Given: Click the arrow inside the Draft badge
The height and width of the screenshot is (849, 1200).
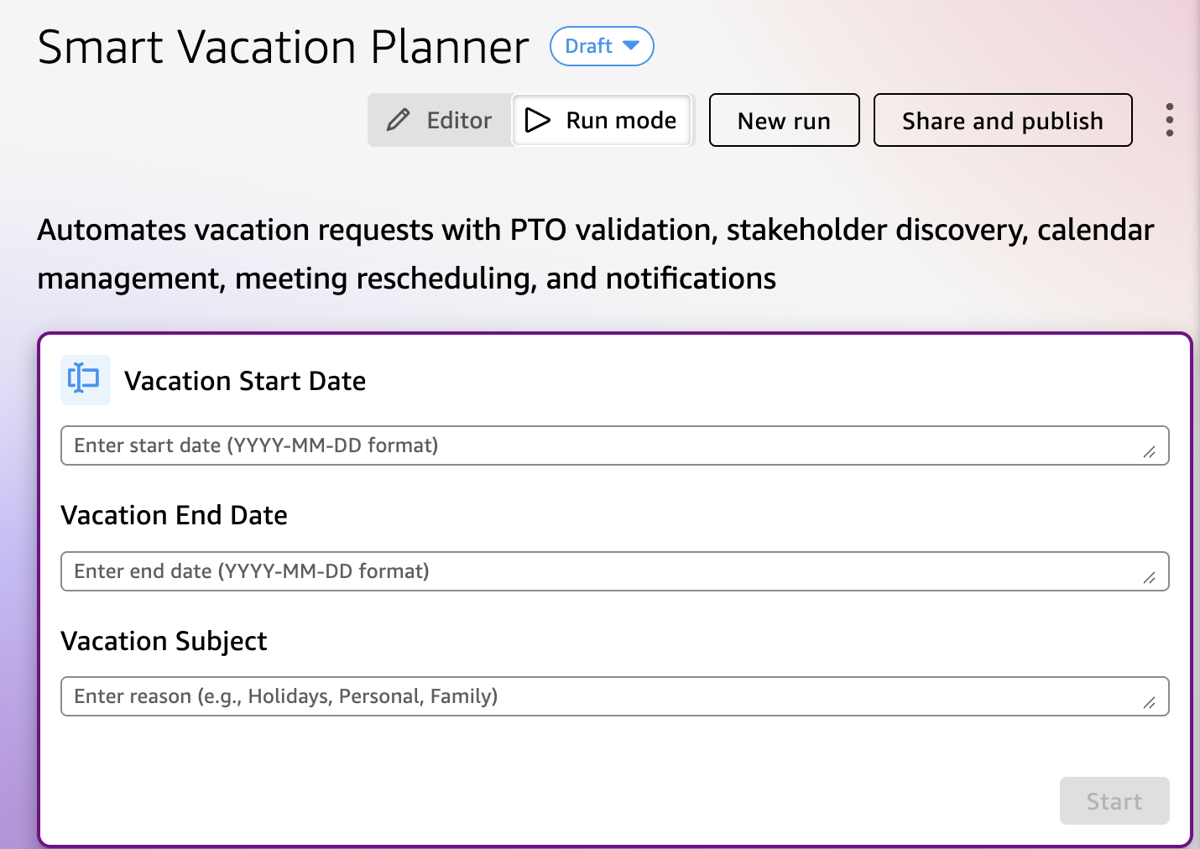Looking at the screenshot, I should click(631, 45).
